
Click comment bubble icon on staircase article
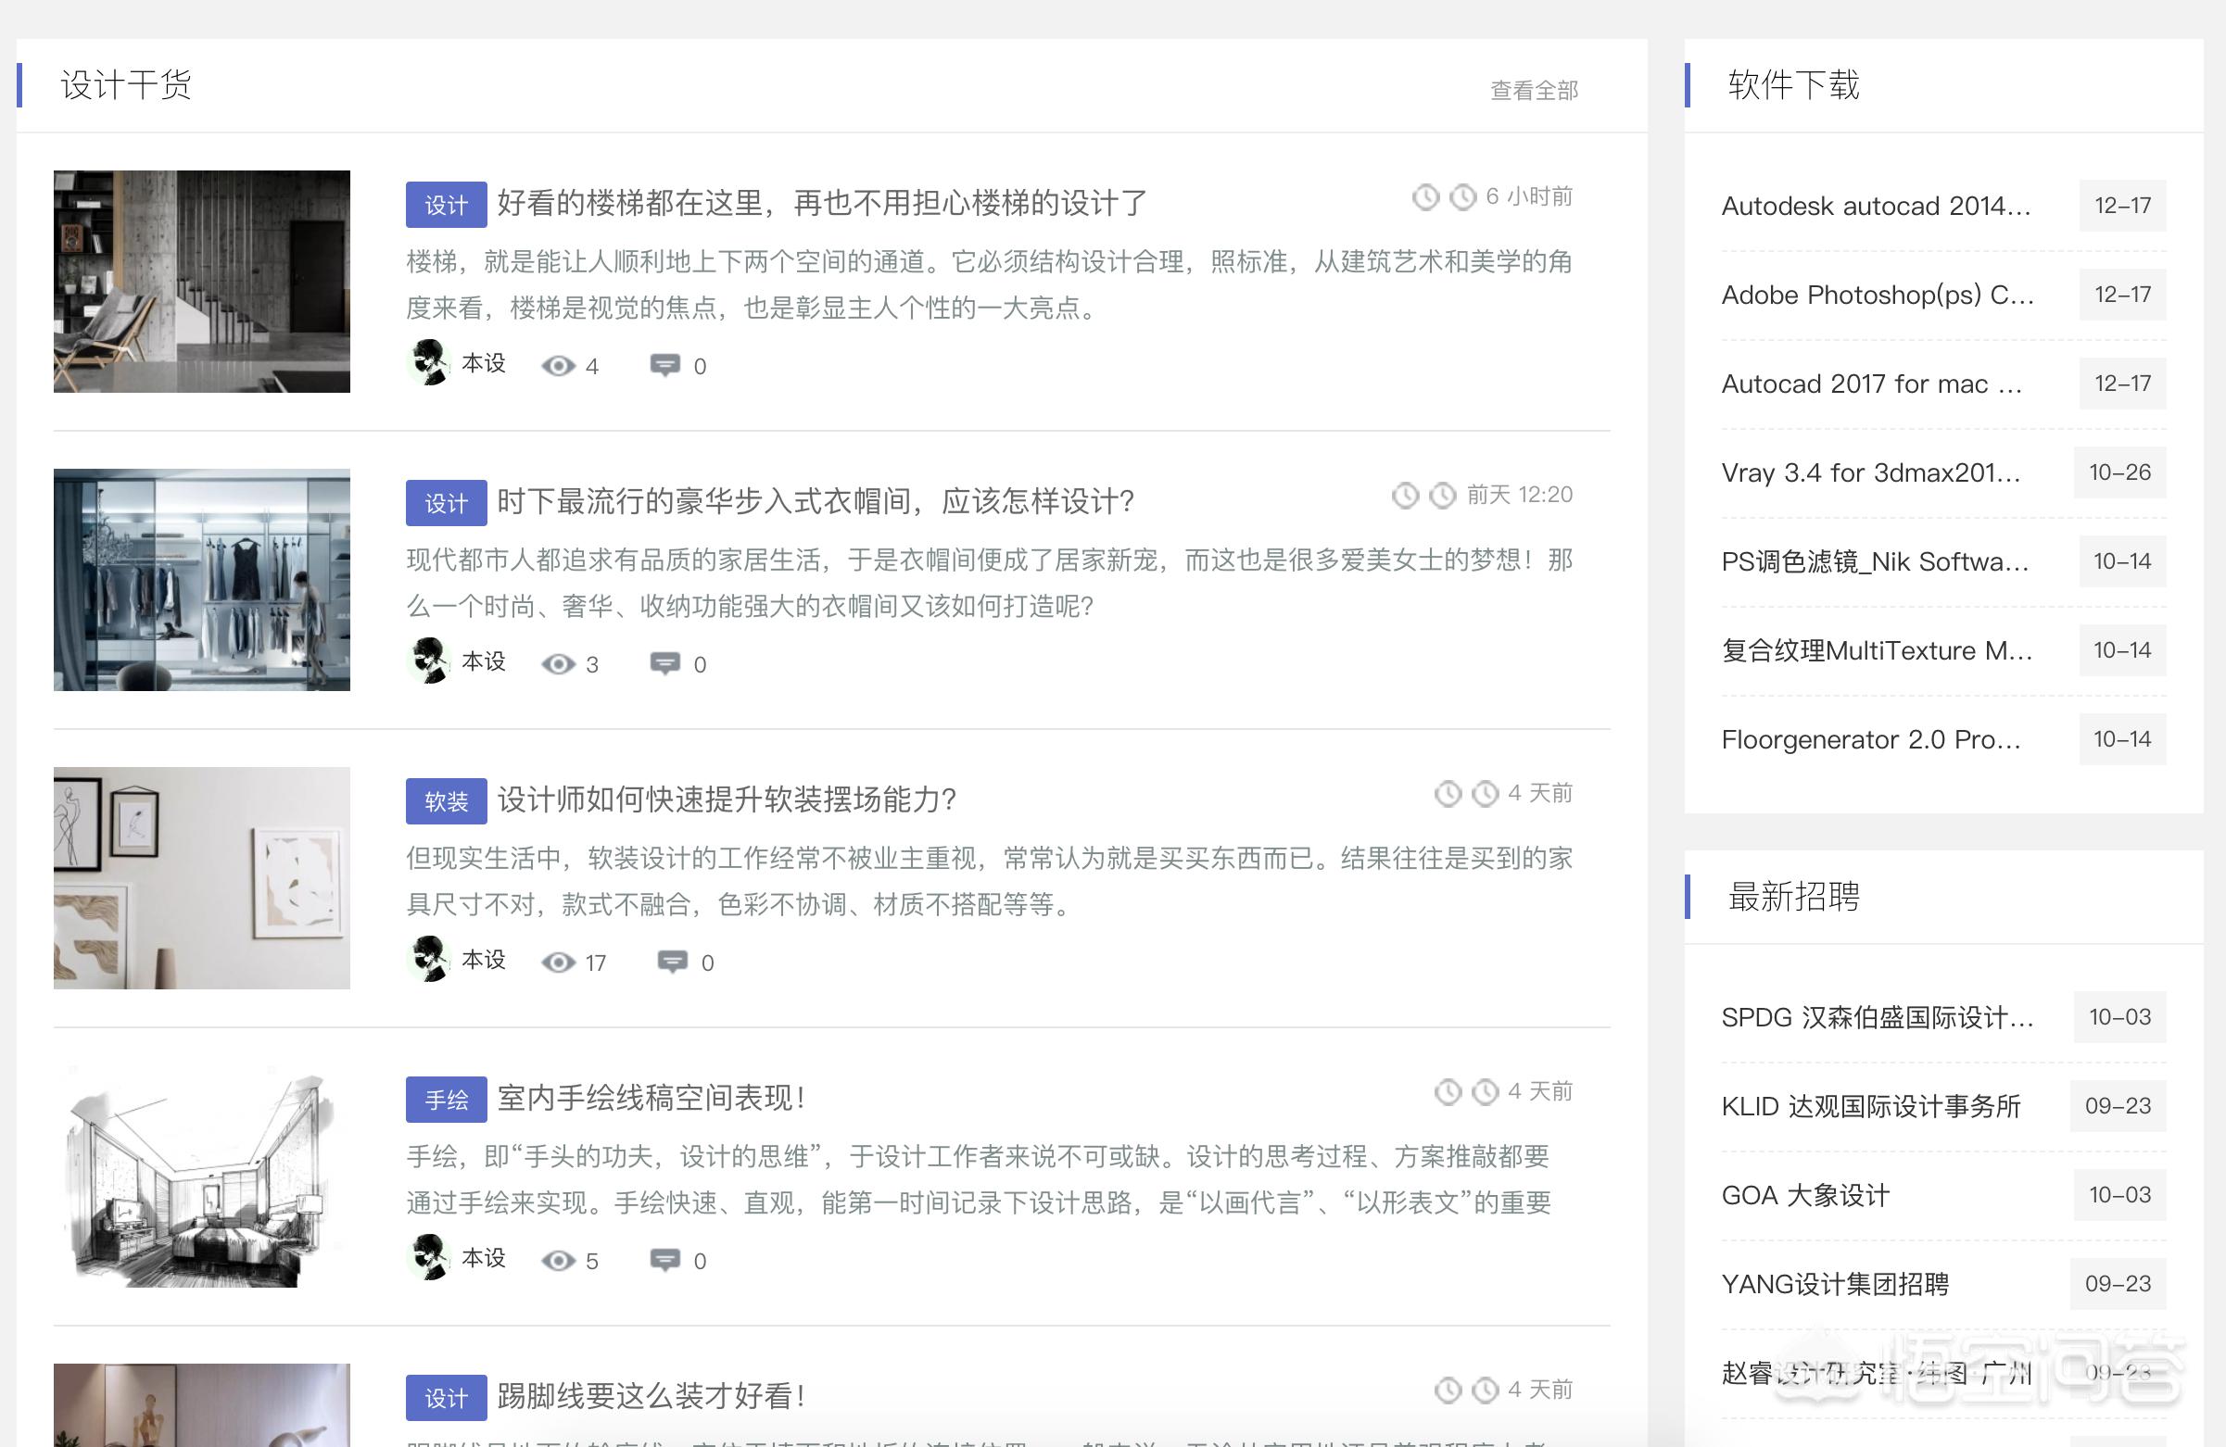click(664, 366)
